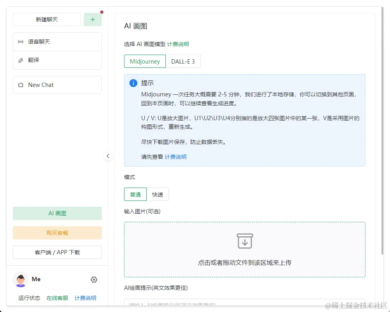Click the 提示 heading in info box
The width and height of the screenshot is (390, 312).
tap(147, 83)
